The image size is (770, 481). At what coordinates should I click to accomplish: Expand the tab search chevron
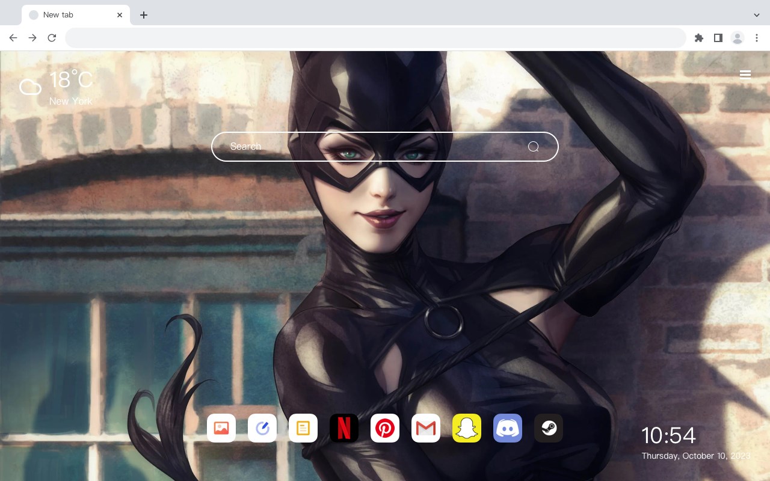(757, 15)
